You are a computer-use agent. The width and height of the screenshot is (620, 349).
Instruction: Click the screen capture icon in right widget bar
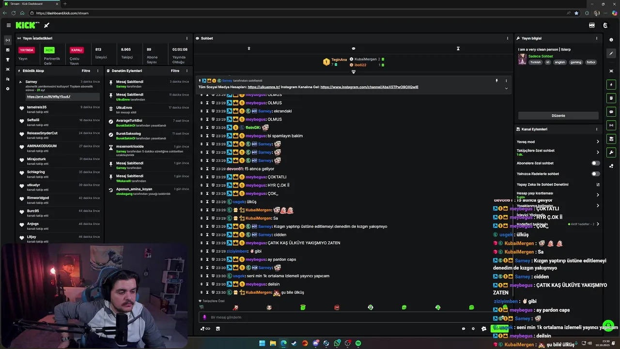click(611, 71)
